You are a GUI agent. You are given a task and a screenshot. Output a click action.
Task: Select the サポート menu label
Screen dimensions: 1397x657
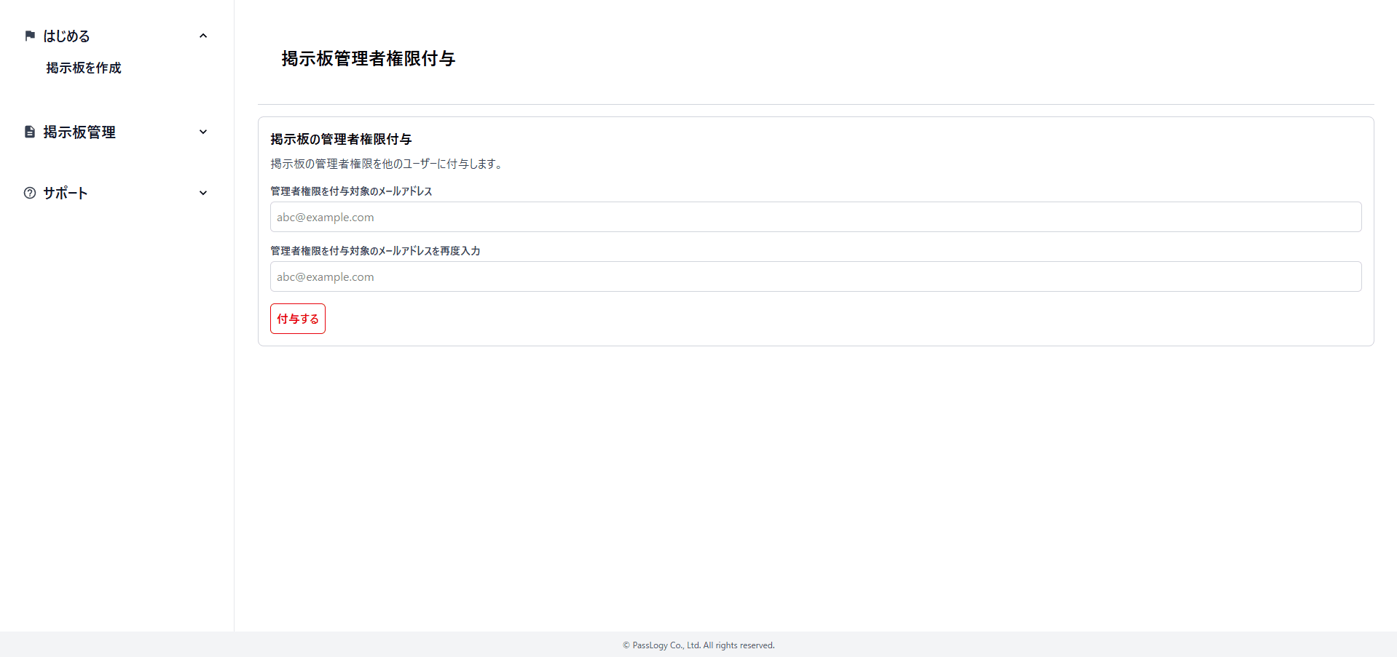click(x=66, y=193)
